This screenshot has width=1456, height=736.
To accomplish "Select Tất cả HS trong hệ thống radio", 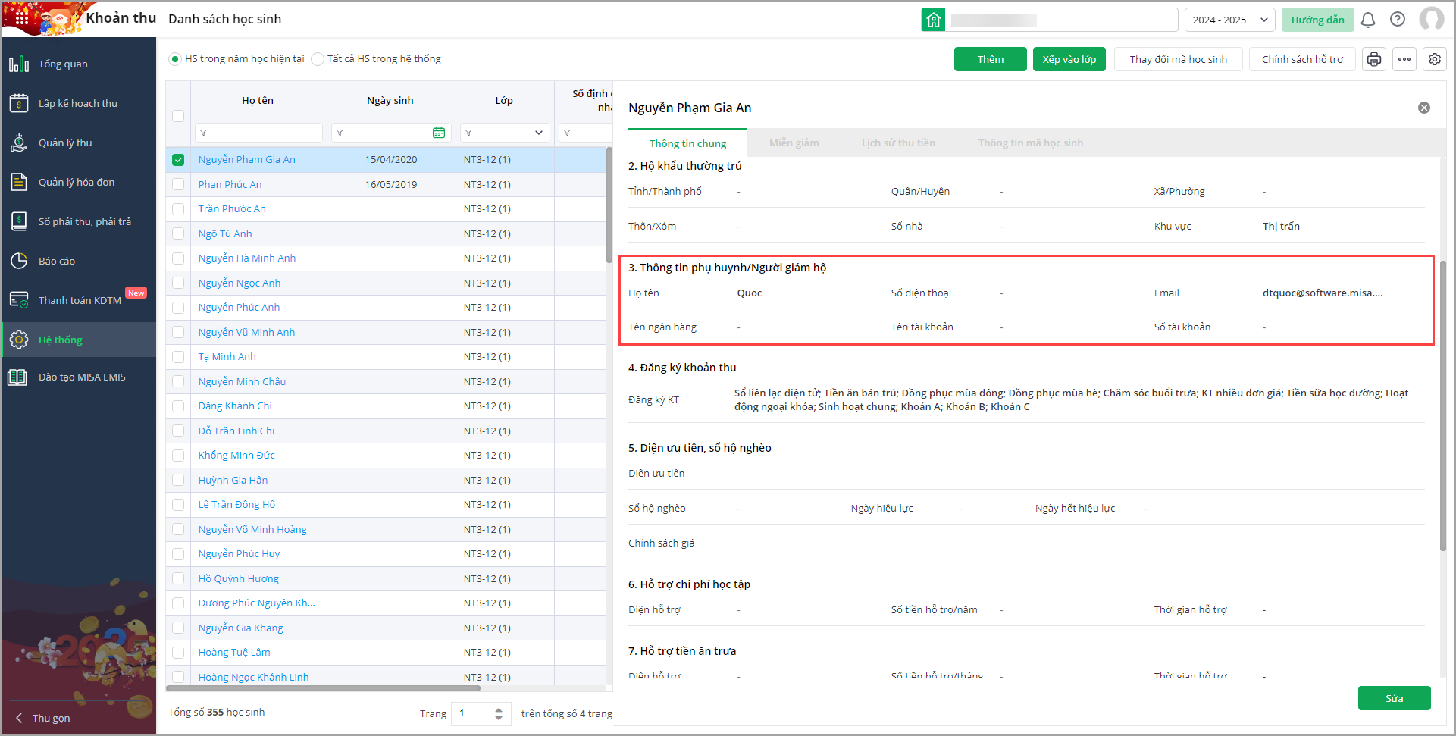I will coord(318,59).
